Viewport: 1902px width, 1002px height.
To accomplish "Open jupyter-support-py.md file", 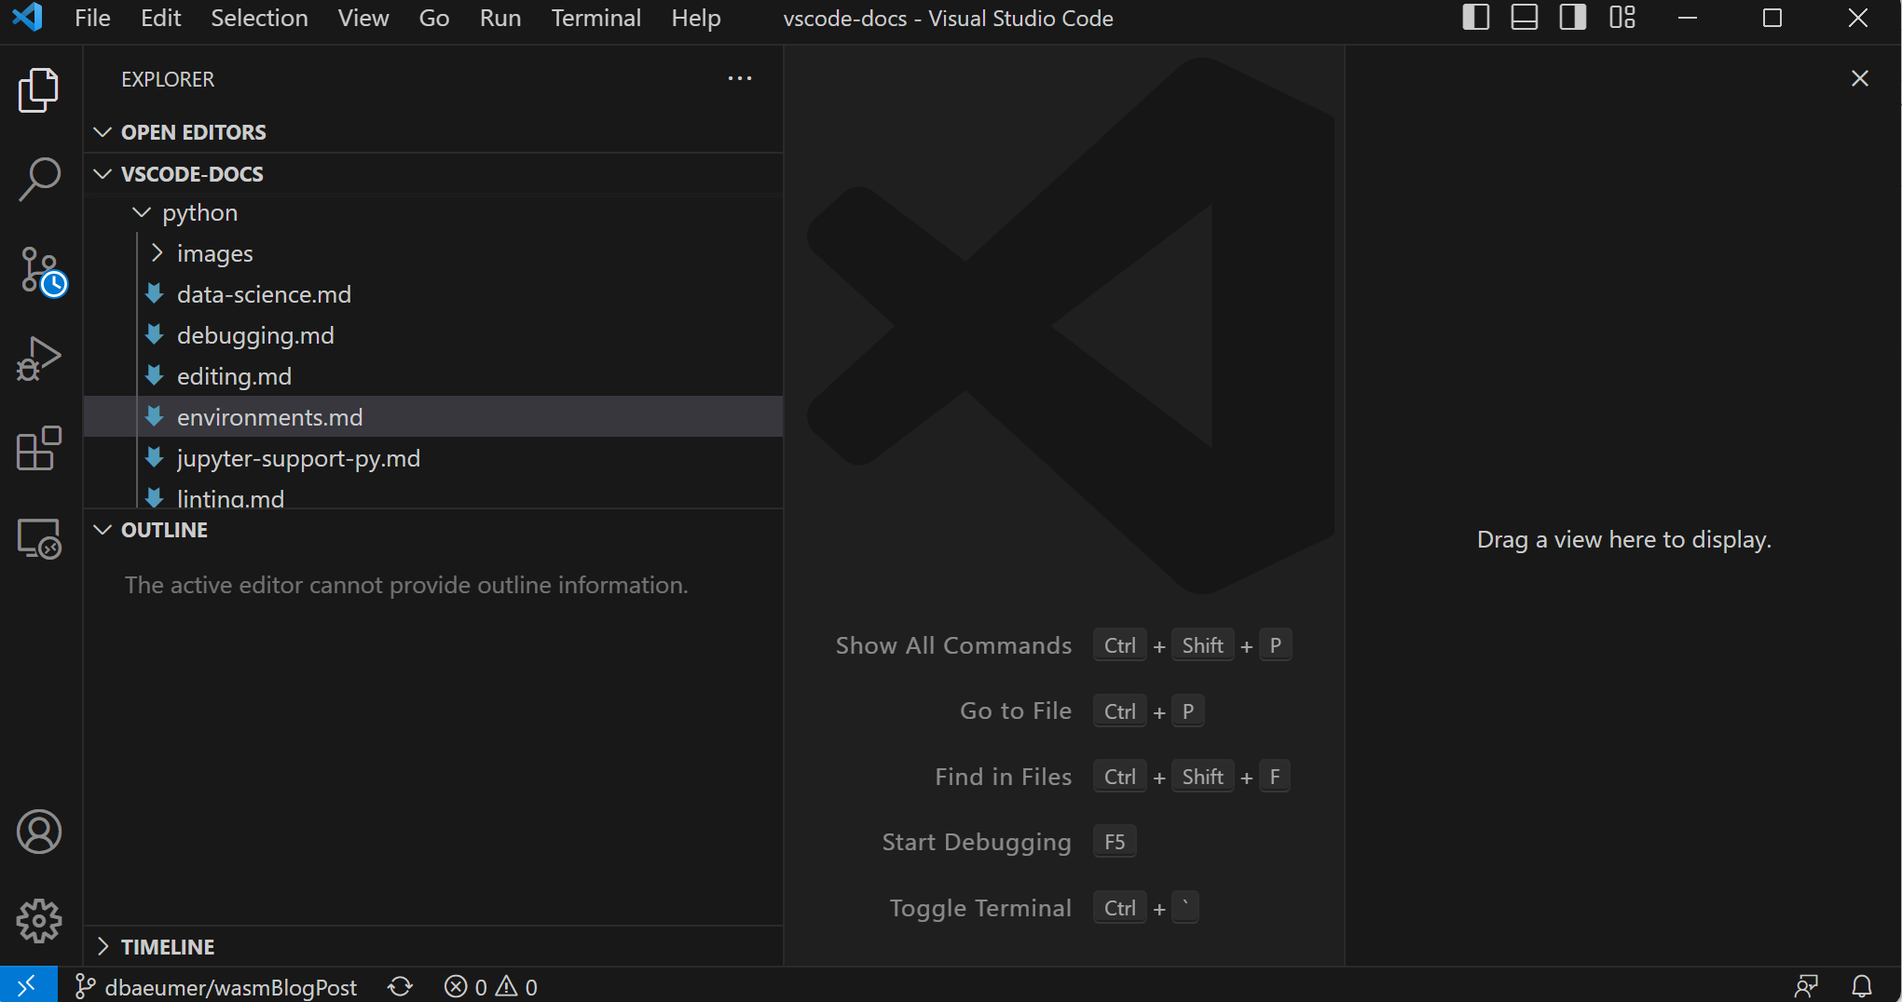I will click(x=433, y=458).
